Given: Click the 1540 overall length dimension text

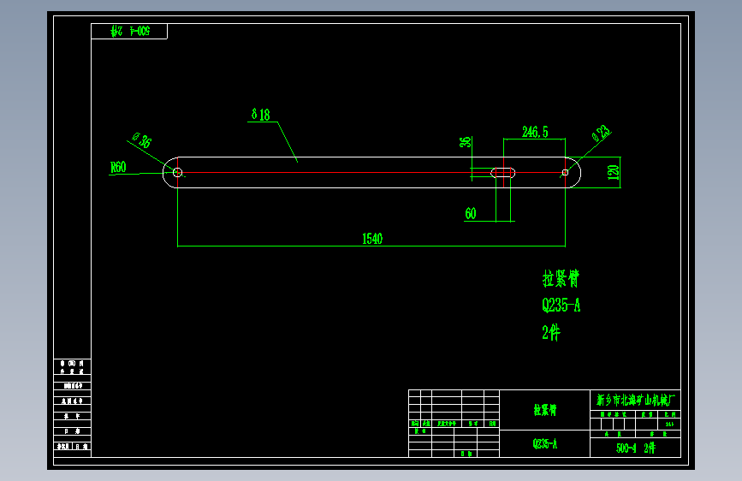Looking at the screenshot, I should 372,239.
